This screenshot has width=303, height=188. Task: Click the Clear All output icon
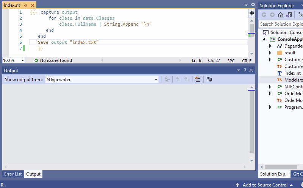point(198,79)
